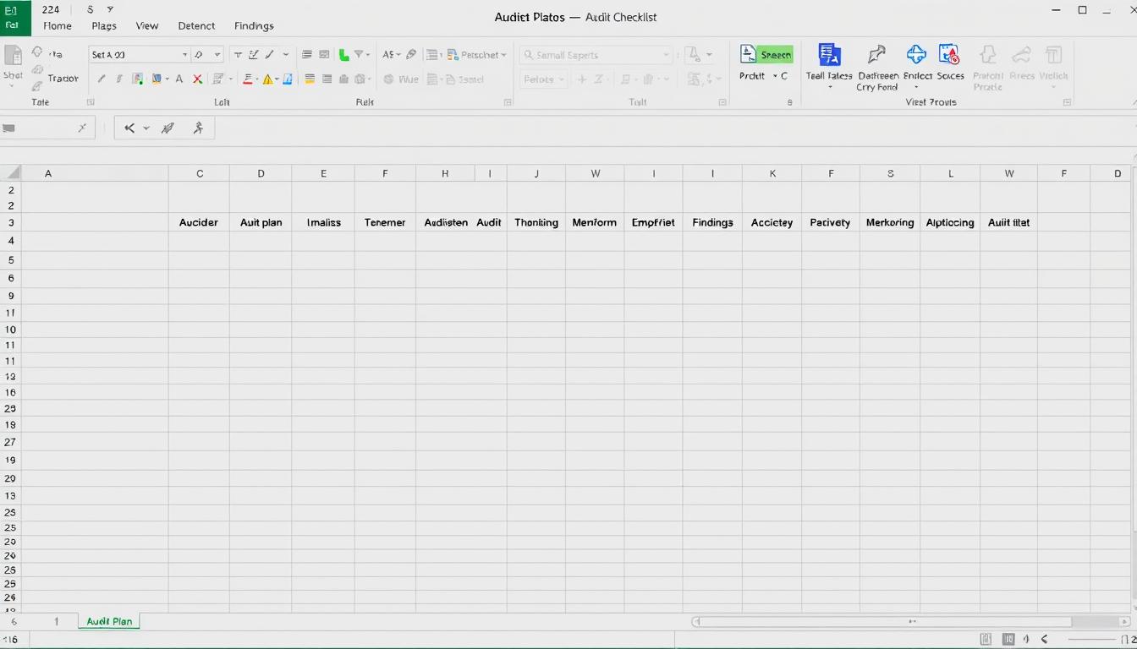This screenshot has height=649, width=1137.
Task: Click the Thonking header cell
Action: 536,222
